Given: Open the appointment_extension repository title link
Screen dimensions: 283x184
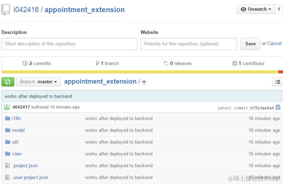Looking at the screenshot, I should coord(84,10).
